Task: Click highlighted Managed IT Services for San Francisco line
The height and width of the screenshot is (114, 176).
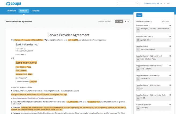Action: 39,95
